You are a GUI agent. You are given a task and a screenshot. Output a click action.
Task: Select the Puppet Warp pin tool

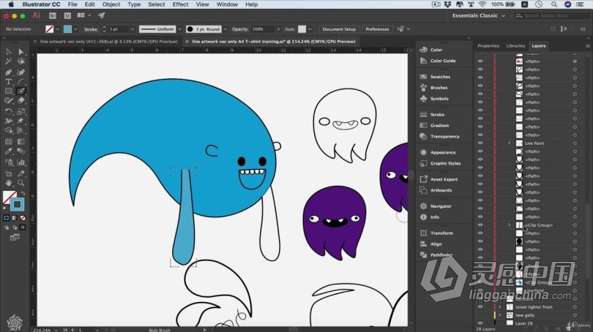pyautogui.click(x=21, y=121)
